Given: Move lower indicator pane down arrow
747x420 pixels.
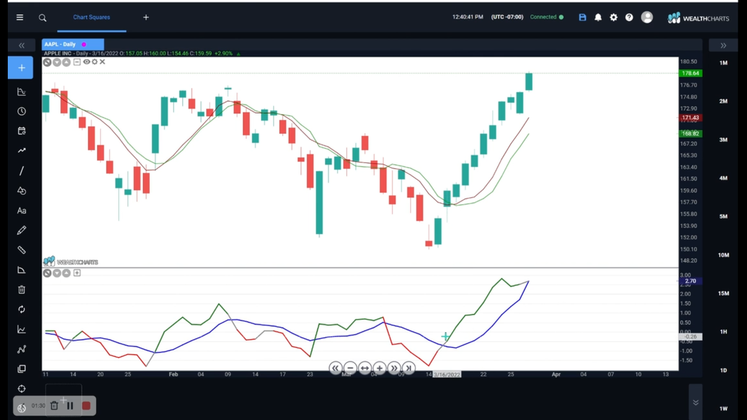Looking at the screenshot, I should pos(57,273).
